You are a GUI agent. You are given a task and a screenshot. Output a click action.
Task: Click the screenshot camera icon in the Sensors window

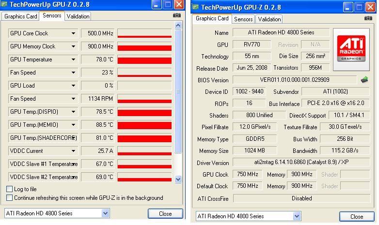click(x=177, y=15)
